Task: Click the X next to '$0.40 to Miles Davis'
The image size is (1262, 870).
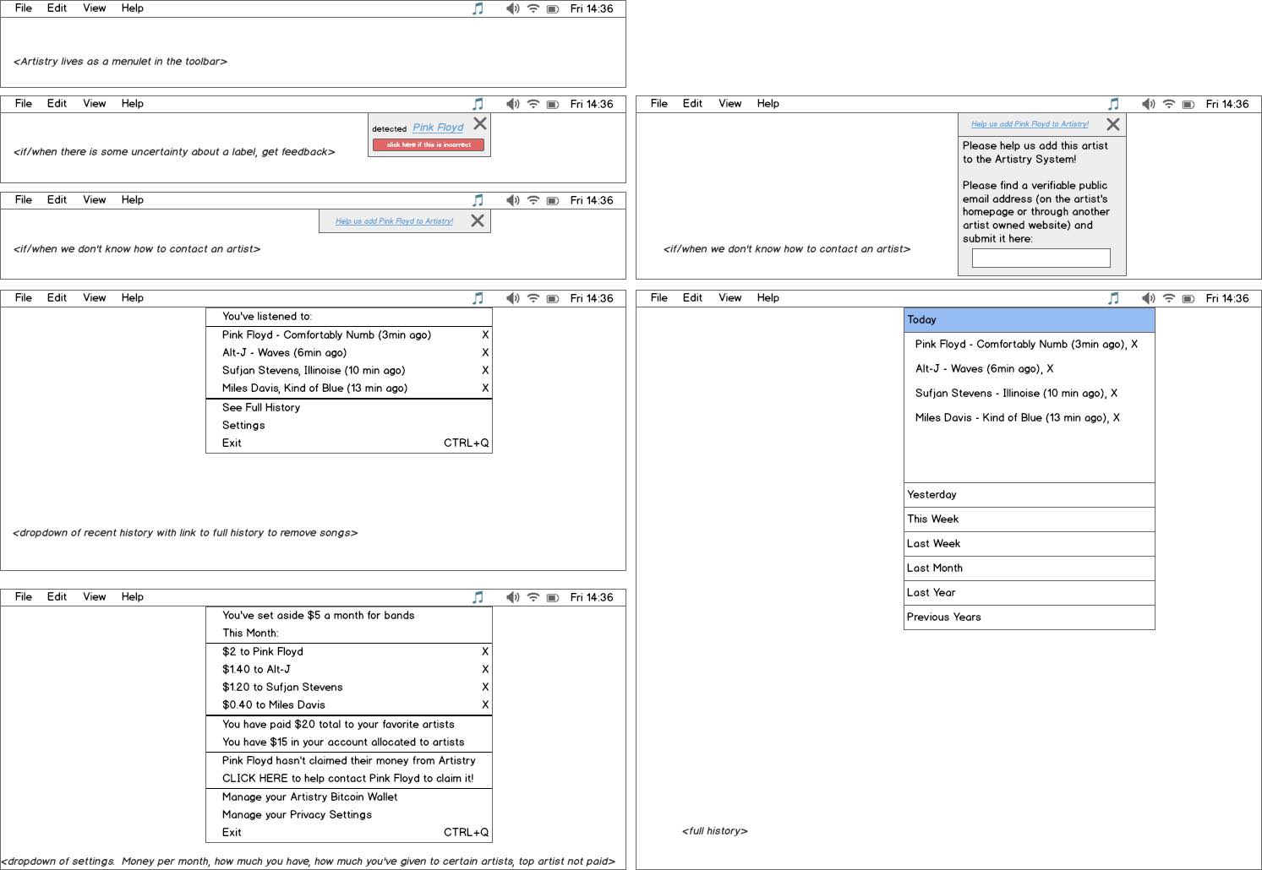Action: coord(485,705)
